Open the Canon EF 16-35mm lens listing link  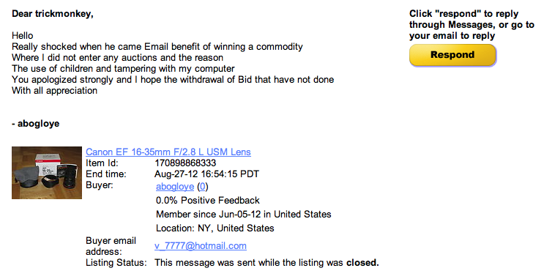(x=168, y=152)
